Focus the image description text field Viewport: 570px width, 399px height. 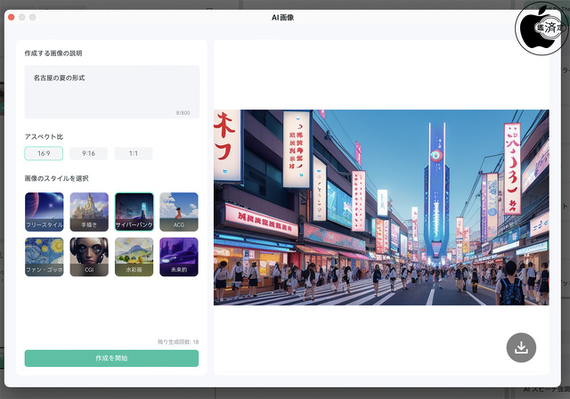point(111,89)
